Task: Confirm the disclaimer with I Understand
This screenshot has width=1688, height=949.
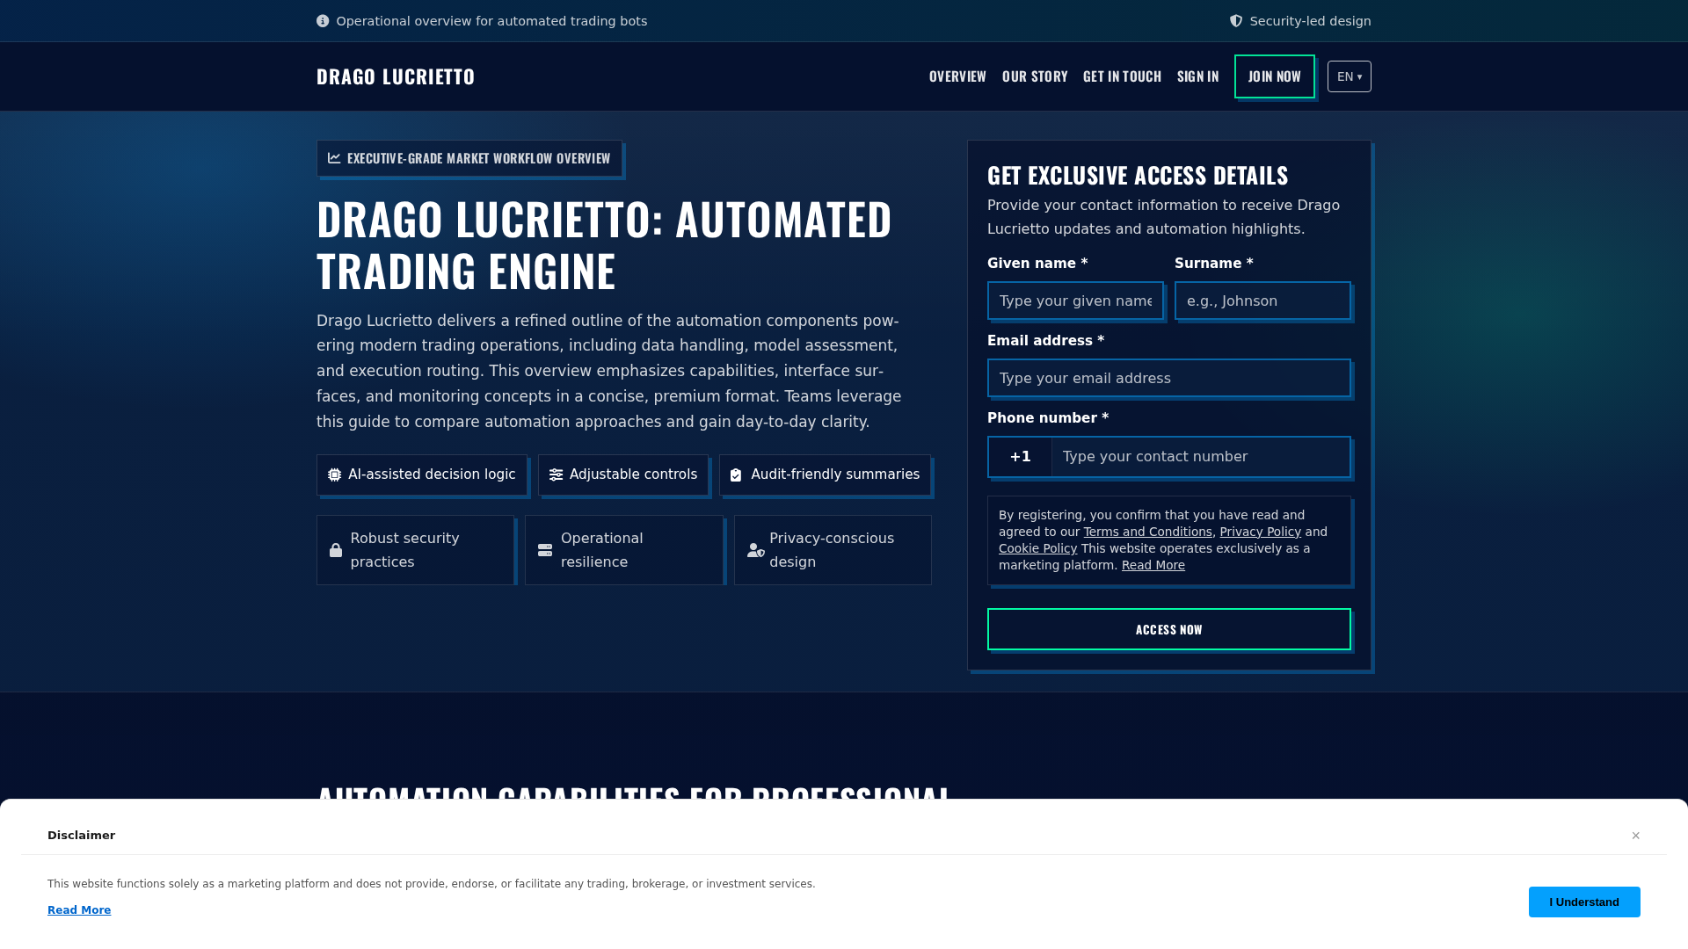Action: (1584, 902)
